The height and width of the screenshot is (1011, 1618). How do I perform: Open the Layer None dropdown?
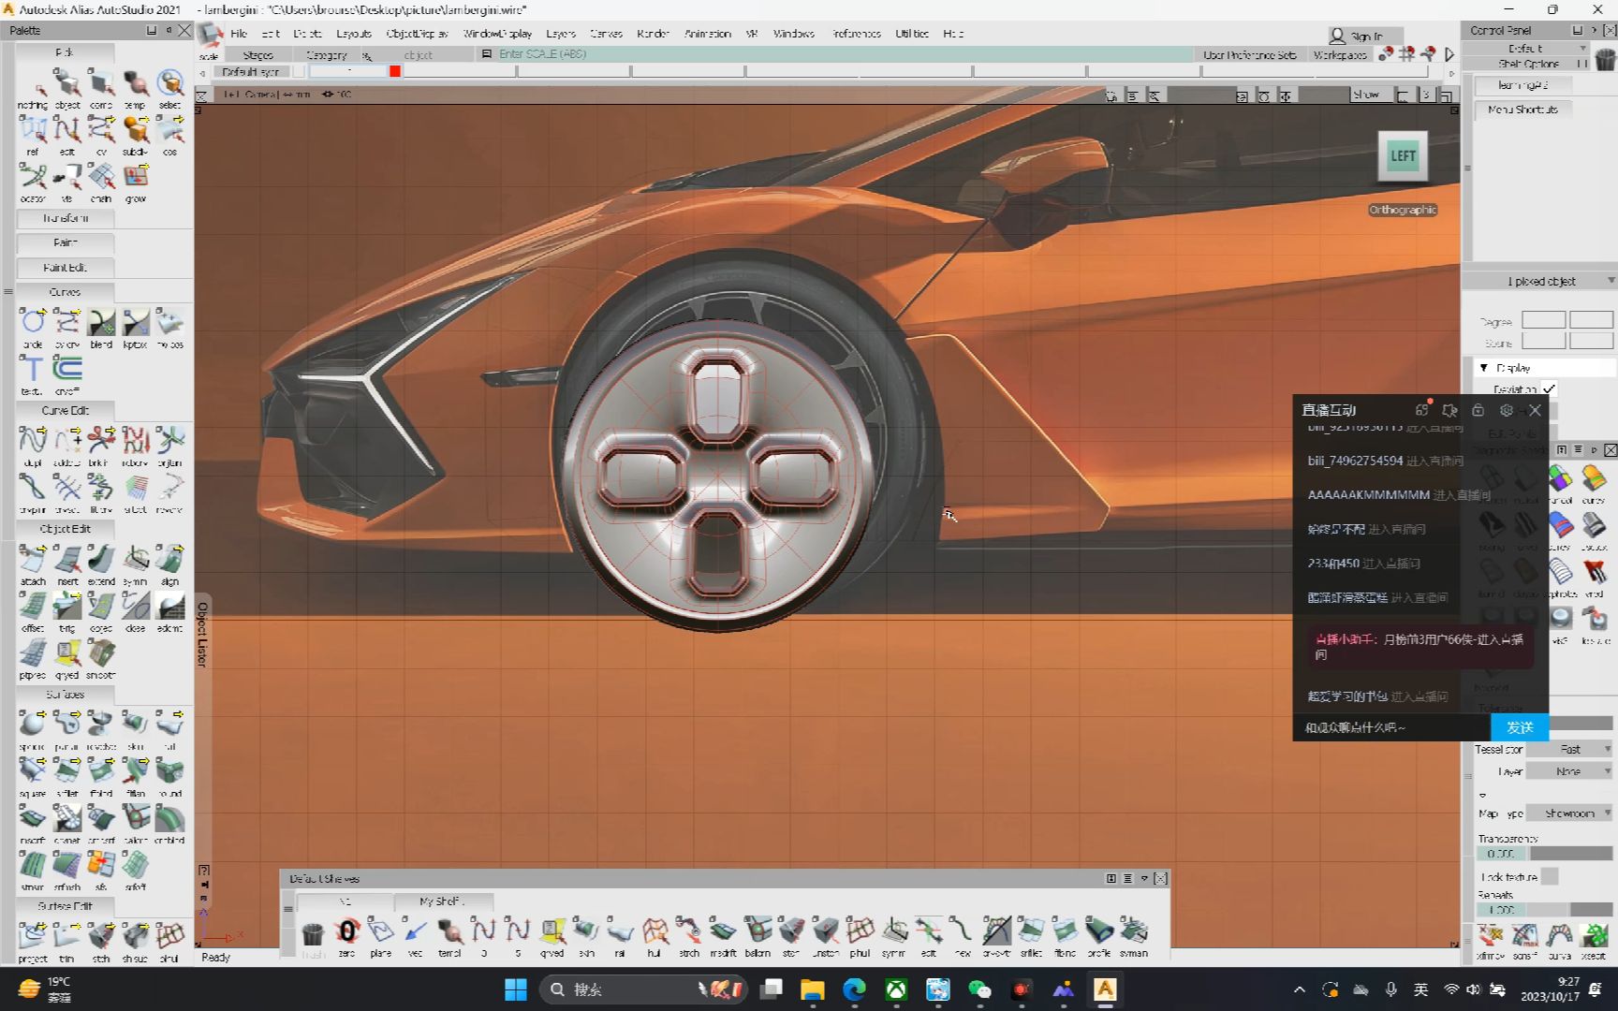[1570, 771]
